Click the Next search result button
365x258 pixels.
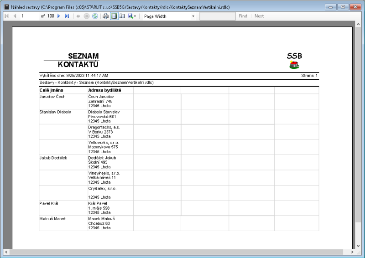point(259,16)
